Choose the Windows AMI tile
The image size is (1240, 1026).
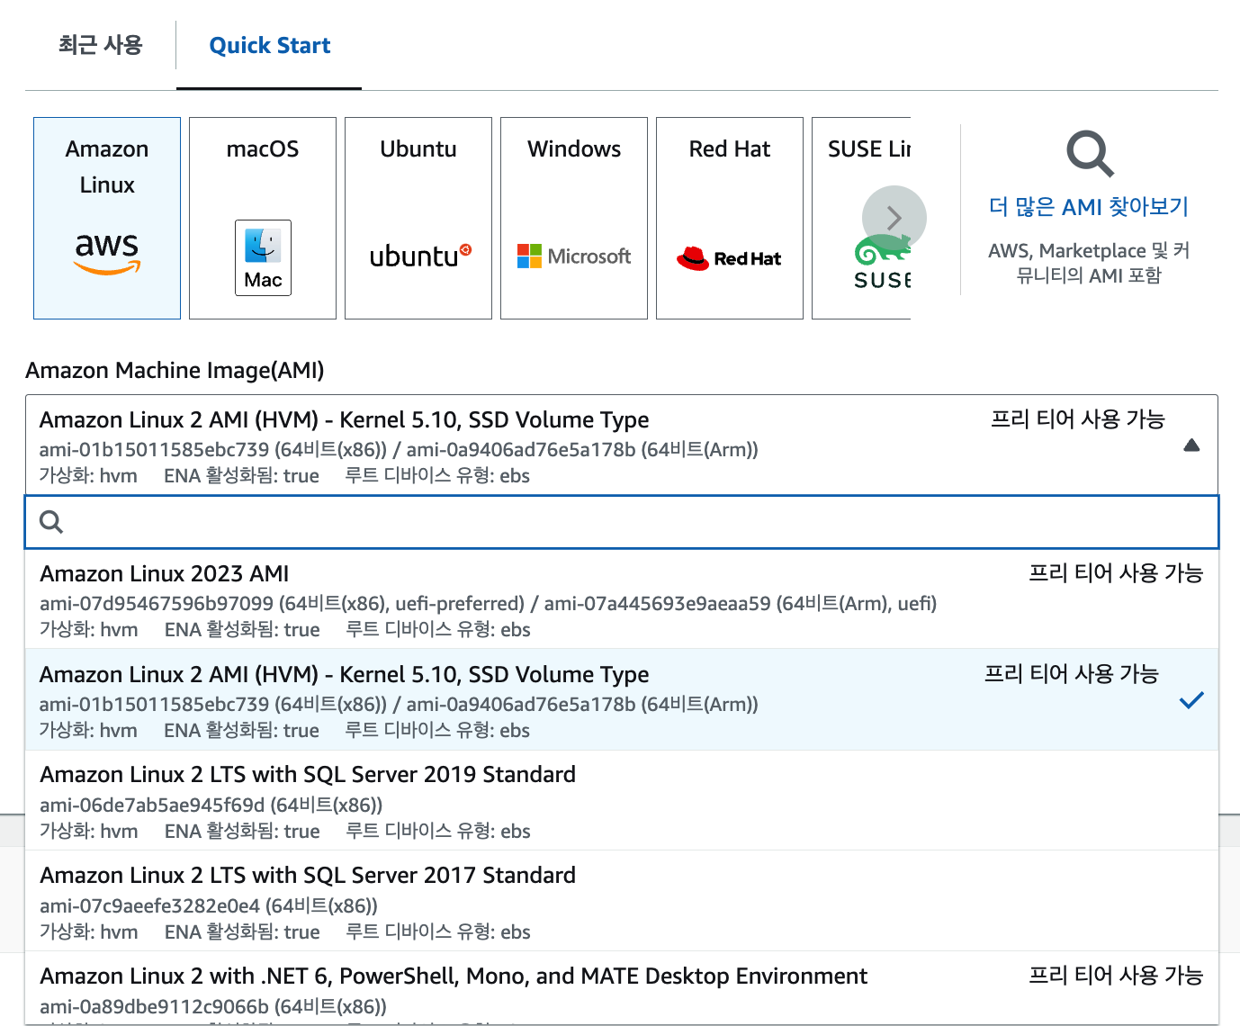click(574, 218)
